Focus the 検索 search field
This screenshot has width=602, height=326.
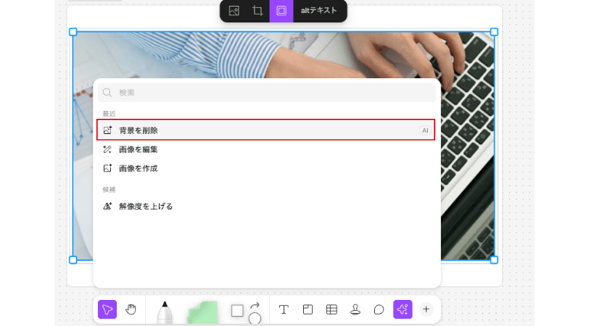(267, 93)
